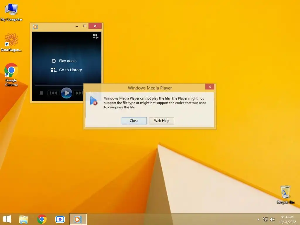Viewport: 300px width, 225px height.
Task: Click the library icon beside Go to Library
Action: pos(54,70)
